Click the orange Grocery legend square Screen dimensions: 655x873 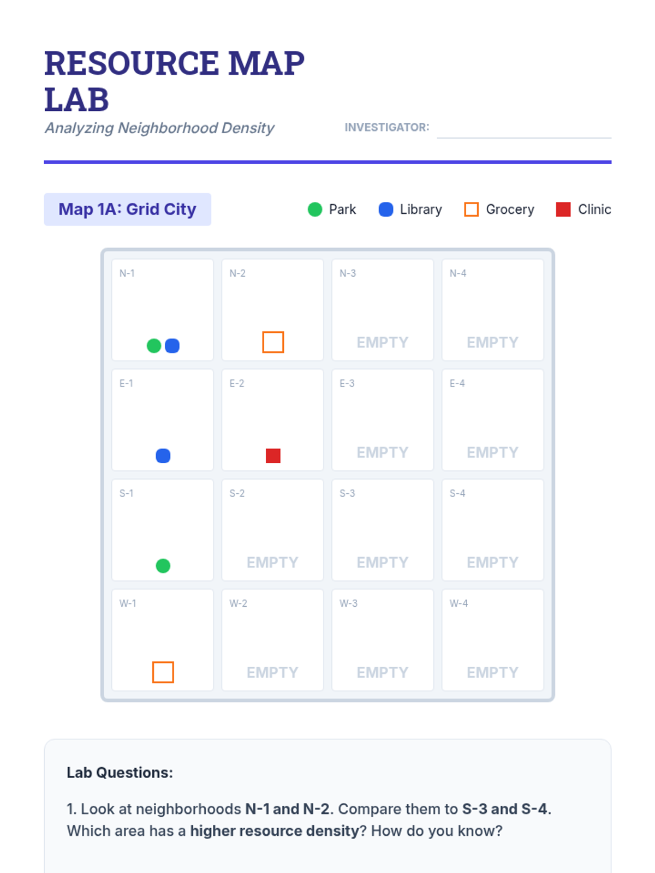click(471, 210)
